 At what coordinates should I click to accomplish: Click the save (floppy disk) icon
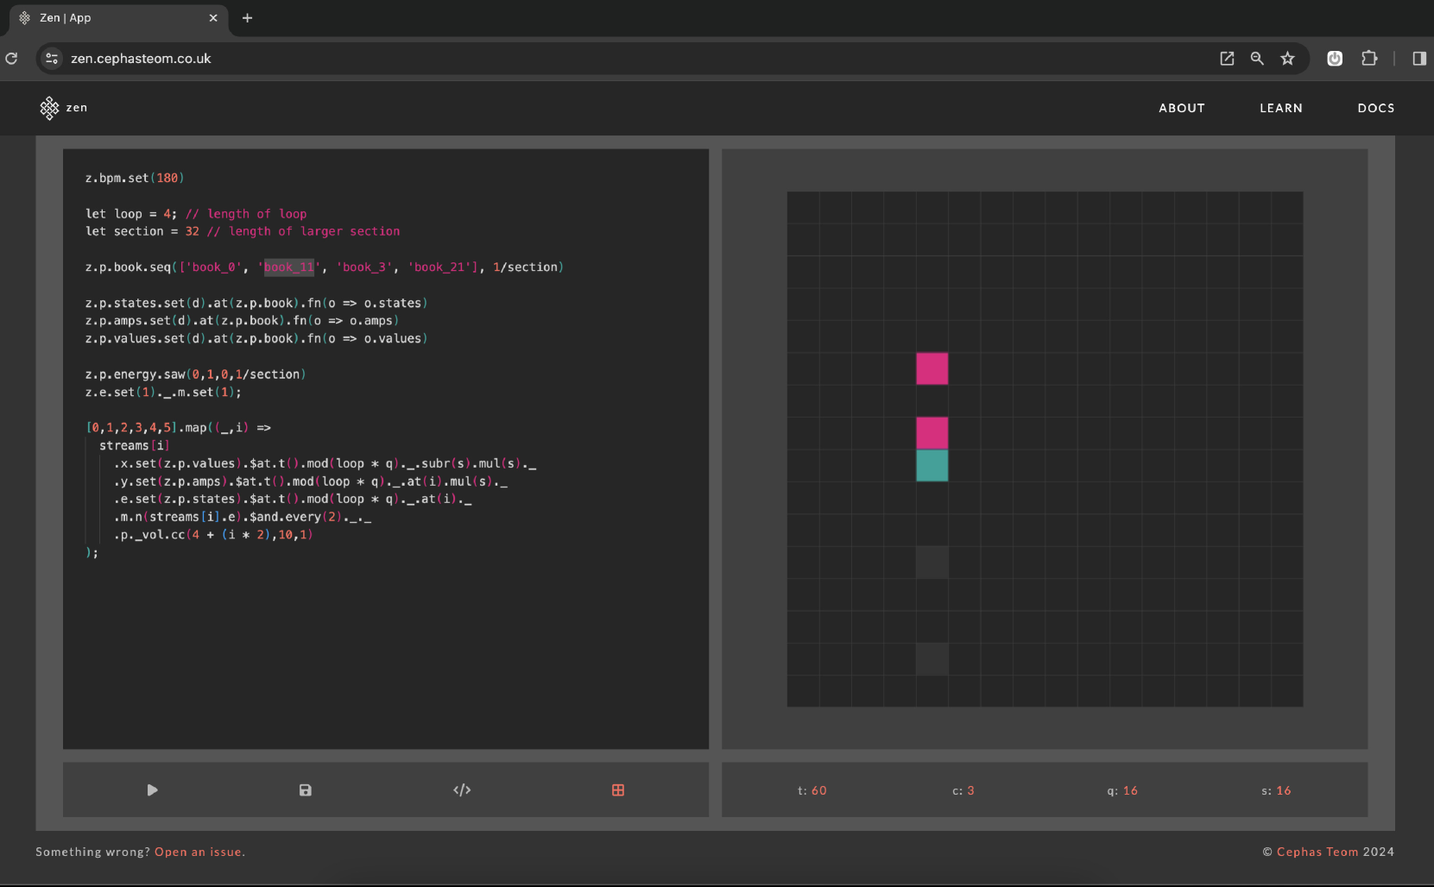305,790
